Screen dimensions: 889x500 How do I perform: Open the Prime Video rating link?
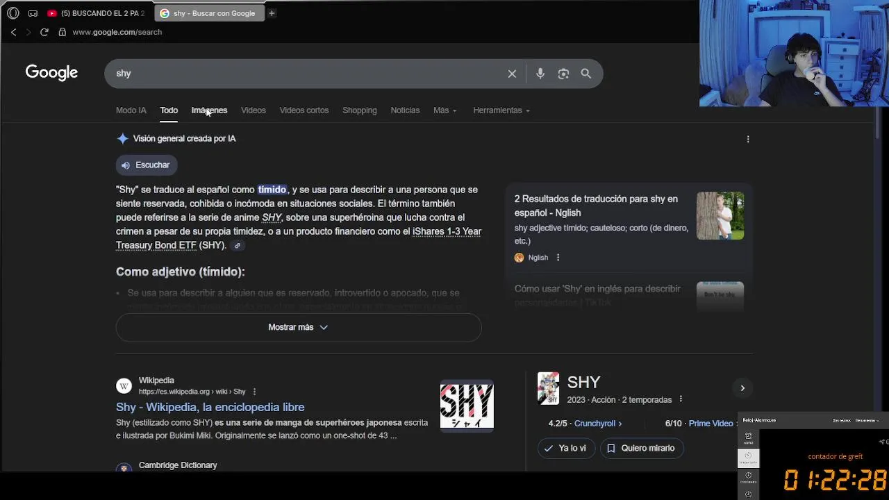[x=713, y=424]
